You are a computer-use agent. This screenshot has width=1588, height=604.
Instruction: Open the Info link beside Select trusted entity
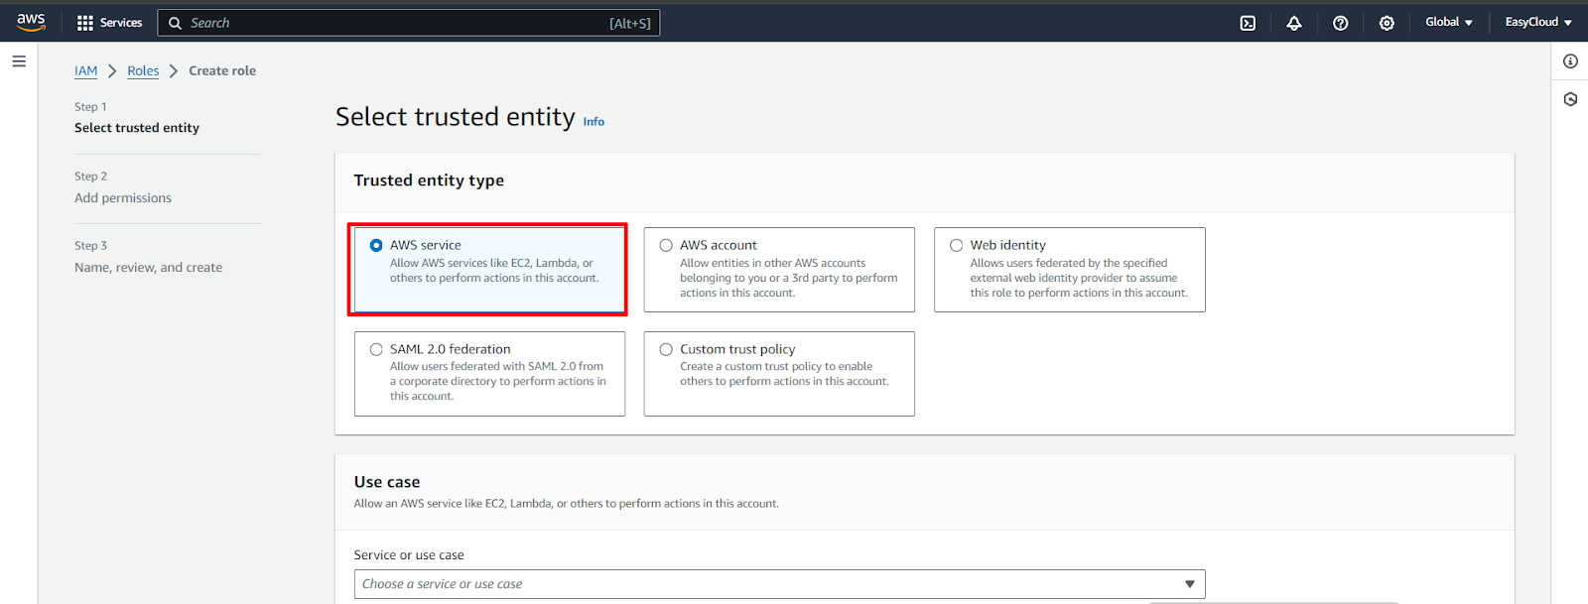pos(594,122)
